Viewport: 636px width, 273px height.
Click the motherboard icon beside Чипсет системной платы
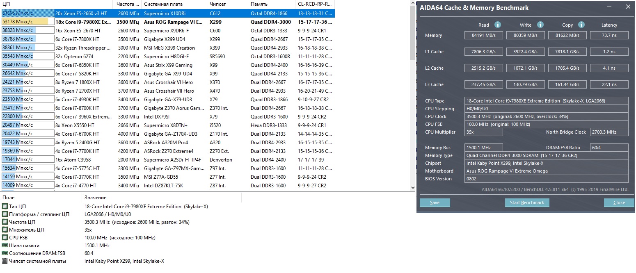(5, 261)
